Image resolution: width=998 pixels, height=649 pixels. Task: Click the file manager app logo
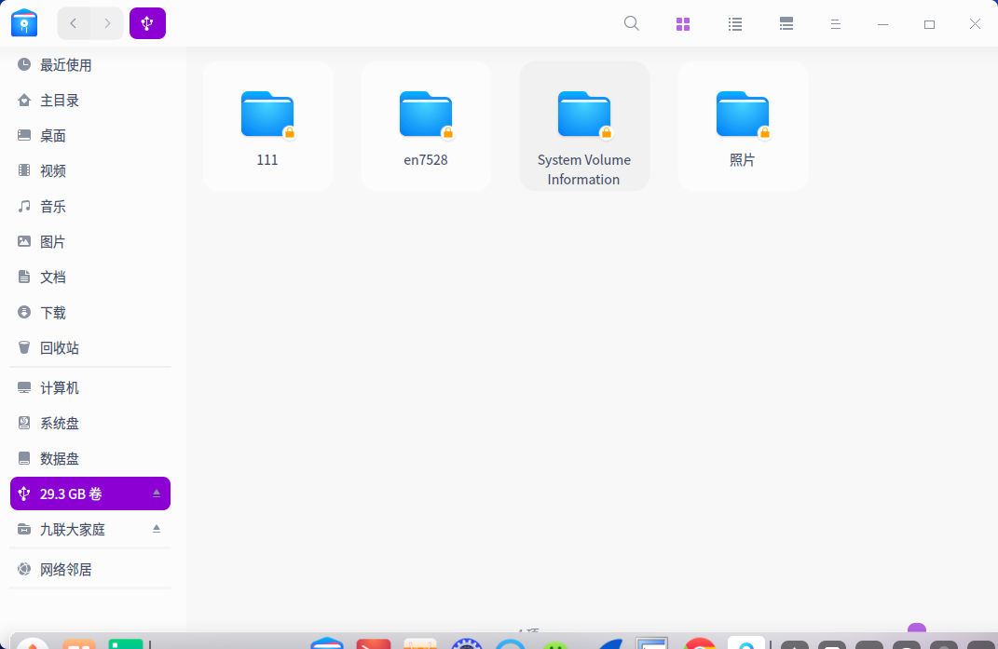tap(24, 23)
